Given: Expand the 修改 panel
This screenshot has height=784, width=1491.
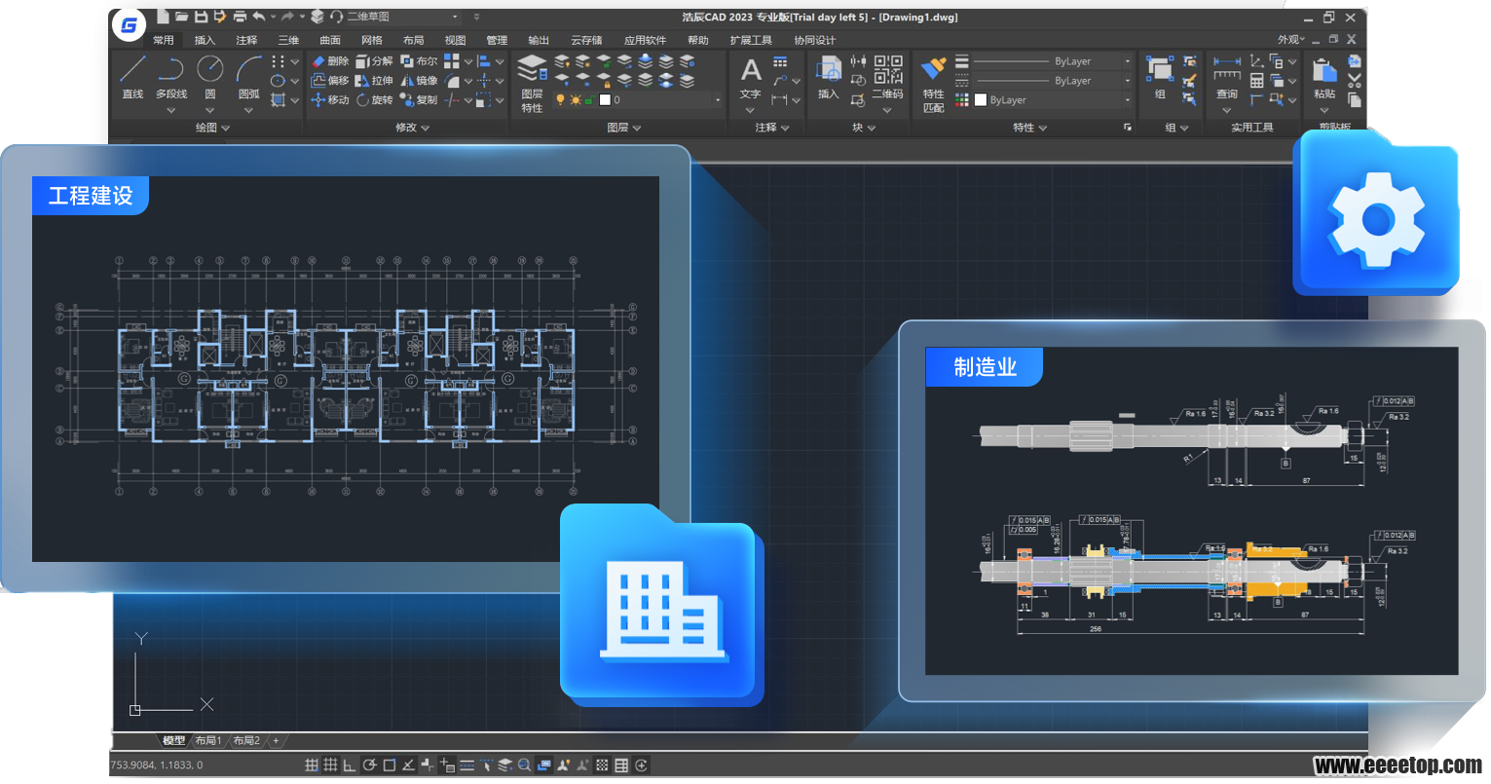Looking at the screenshot, I should [x=412, y=128].
